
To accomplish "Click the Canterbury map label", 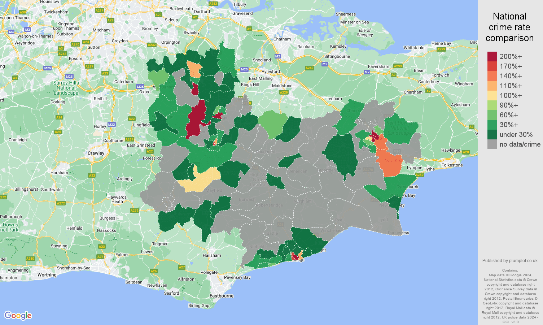I will [x=429, y=82].
